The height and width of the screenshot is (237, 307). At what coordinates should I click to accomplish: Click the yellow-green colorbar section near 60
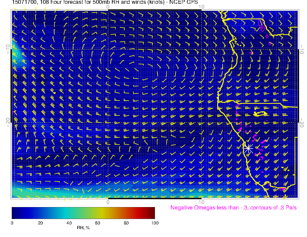[x=98, y=213]
